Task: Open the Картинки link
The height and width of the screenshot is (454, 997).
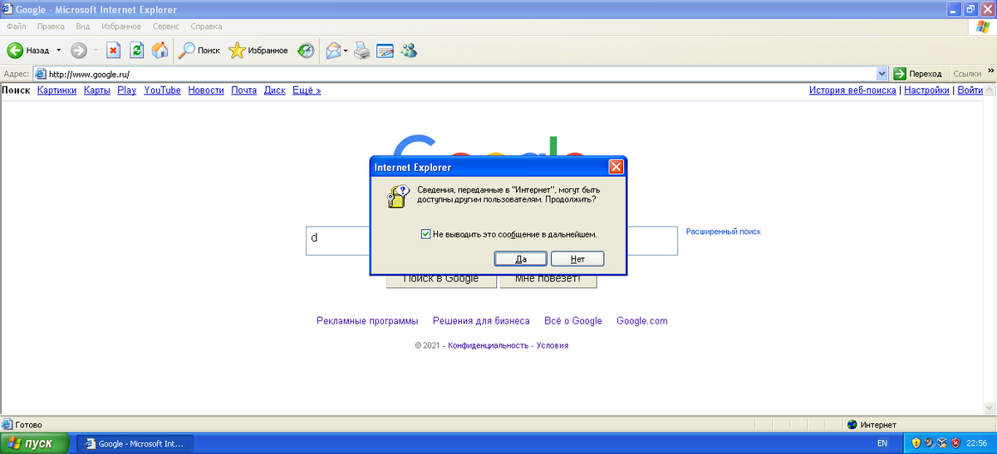Action: pyautogui.click(x=56, y=90)
